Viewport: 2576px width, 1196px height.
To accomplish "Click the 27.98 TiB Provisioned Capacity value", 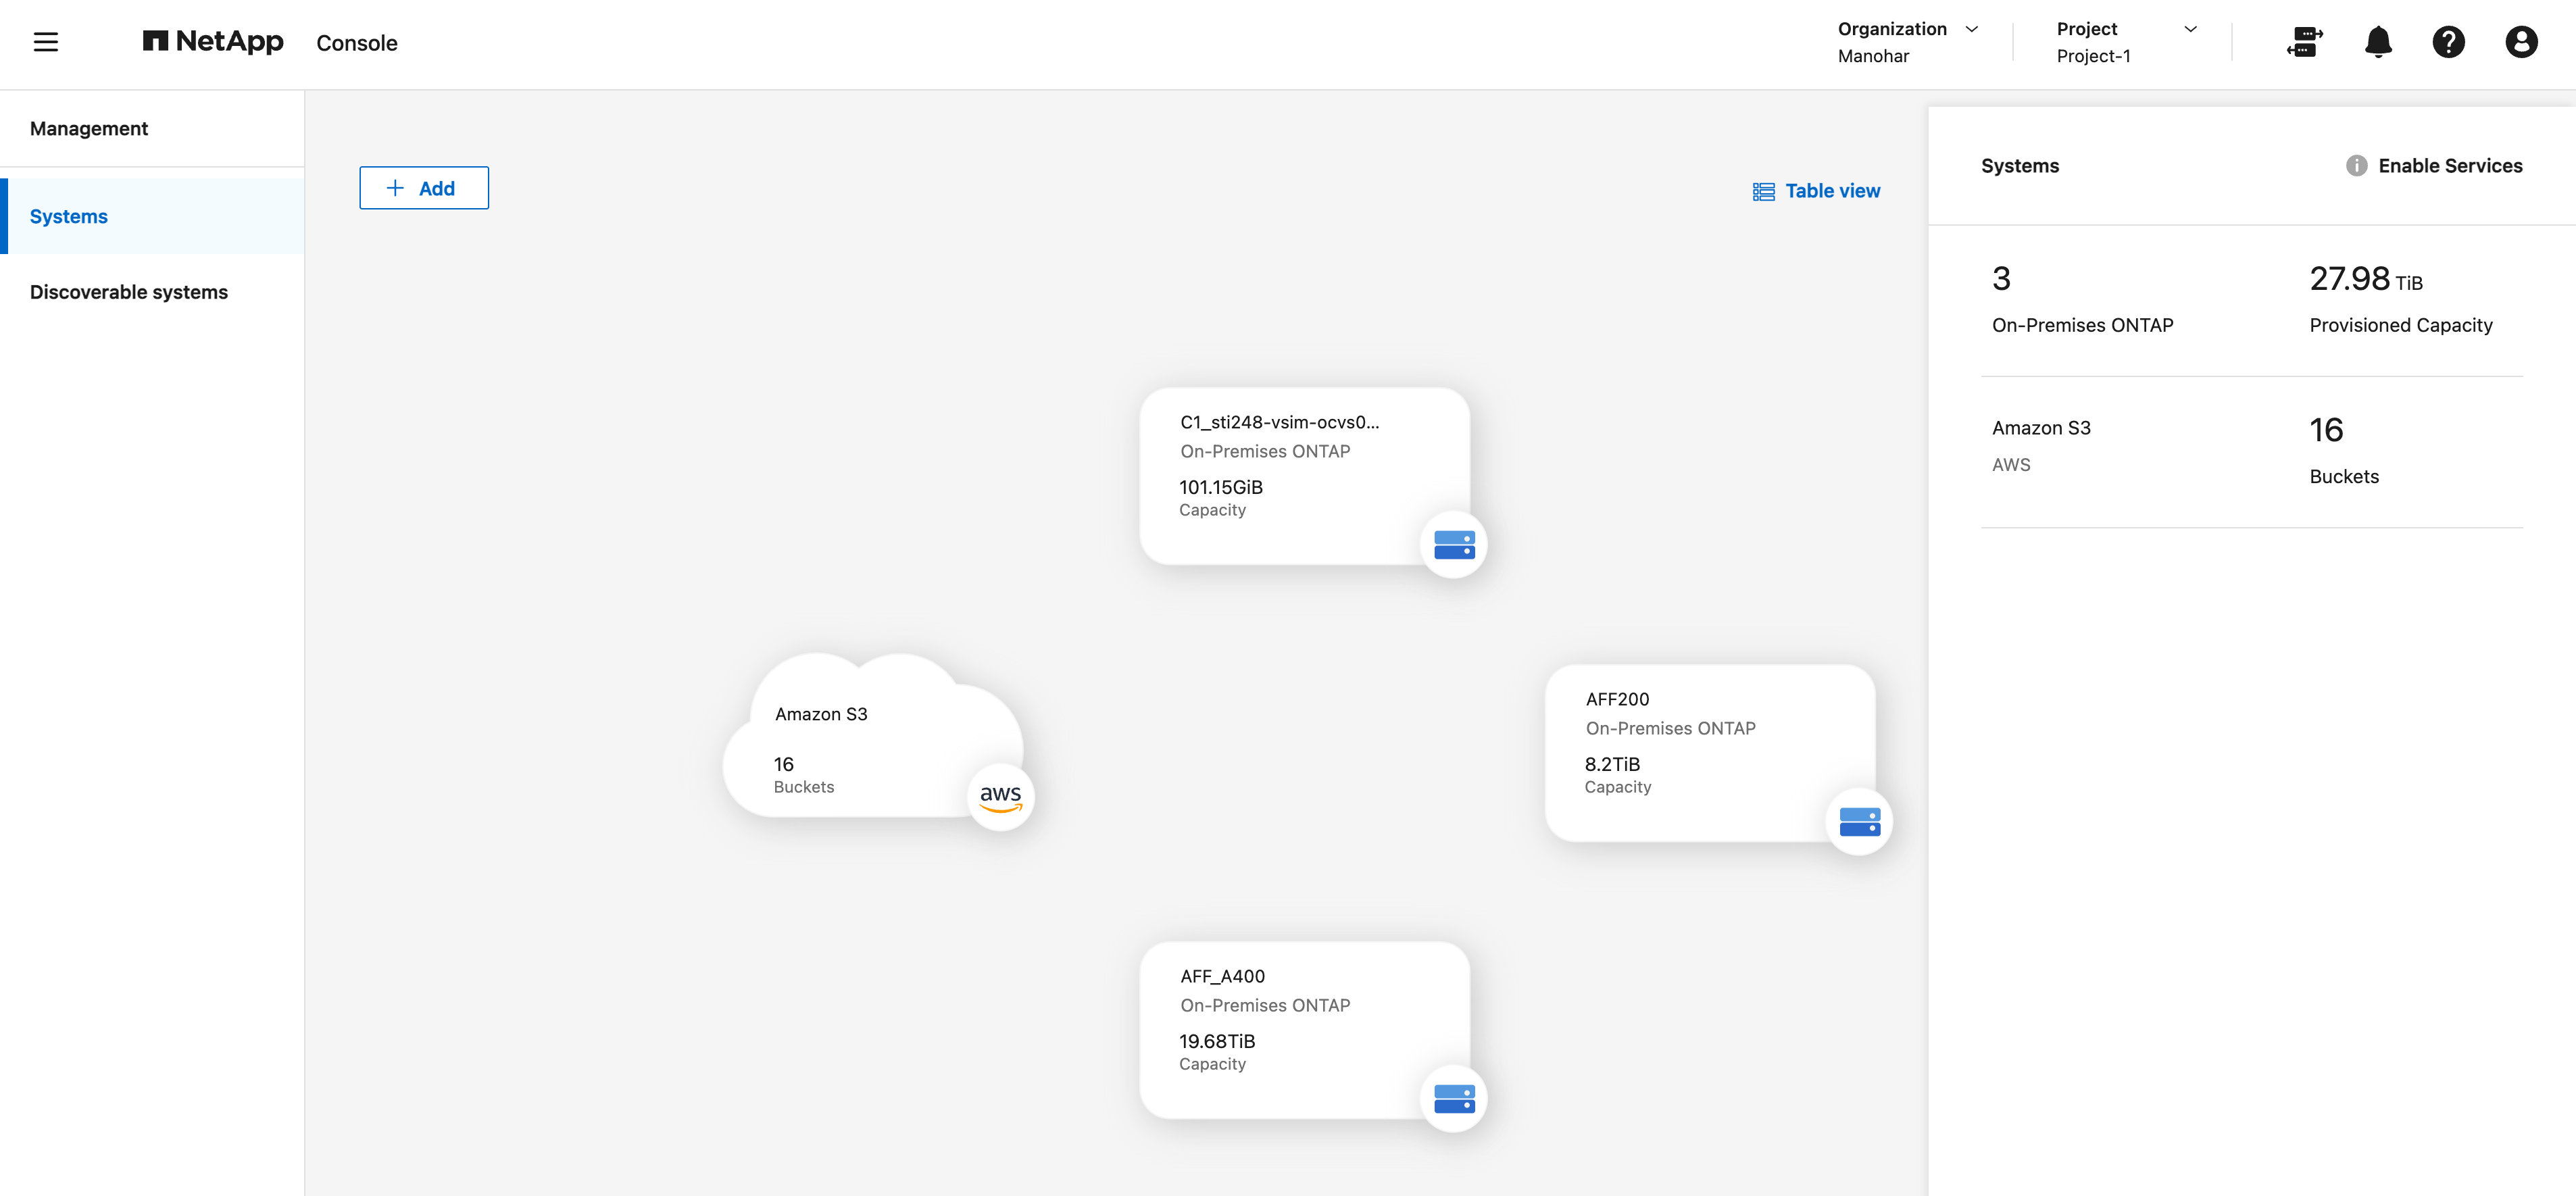I will 2366,278.
